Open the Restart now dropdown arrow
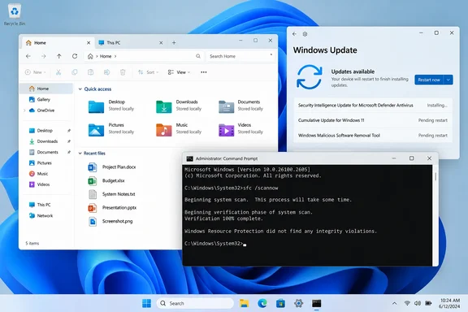468x312 pixels. point(448,80)
